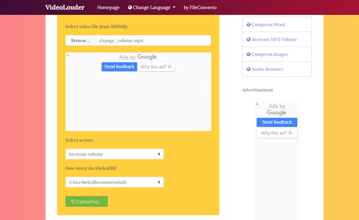Click the globe icon next to Compress Word
The width and height of the screenshot is (359, 220).
[248, 24]
